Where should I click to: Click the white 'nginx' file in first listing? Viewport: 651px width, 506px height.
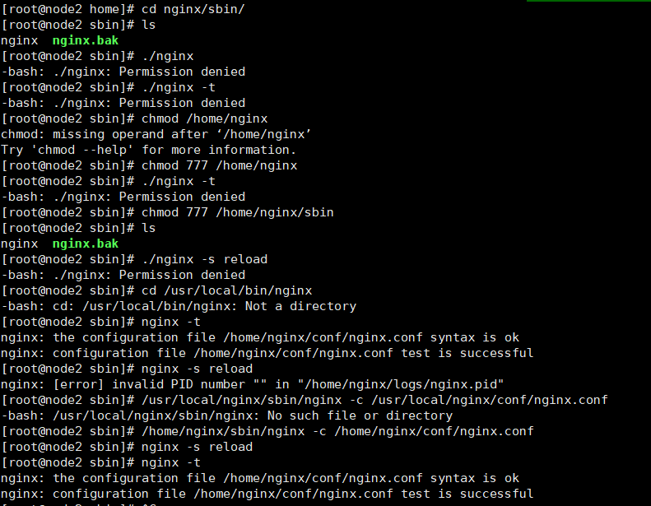point(19,40)
